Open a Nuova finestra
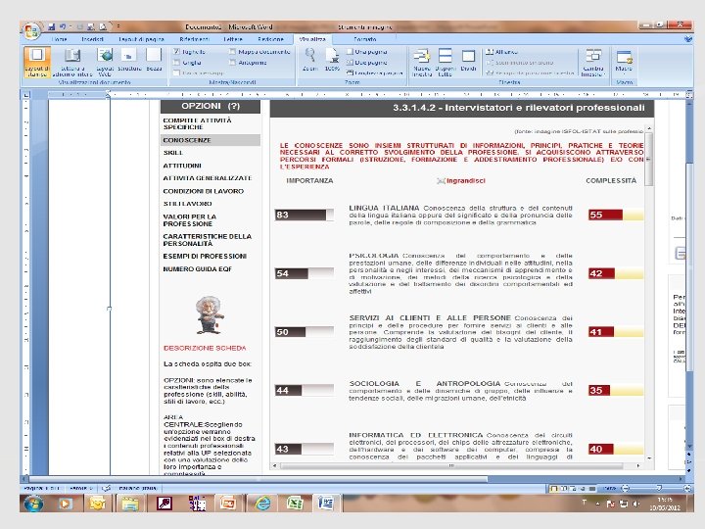Image resolution: width=705 pixels, height=529 pixels. (x=422, y=62)
